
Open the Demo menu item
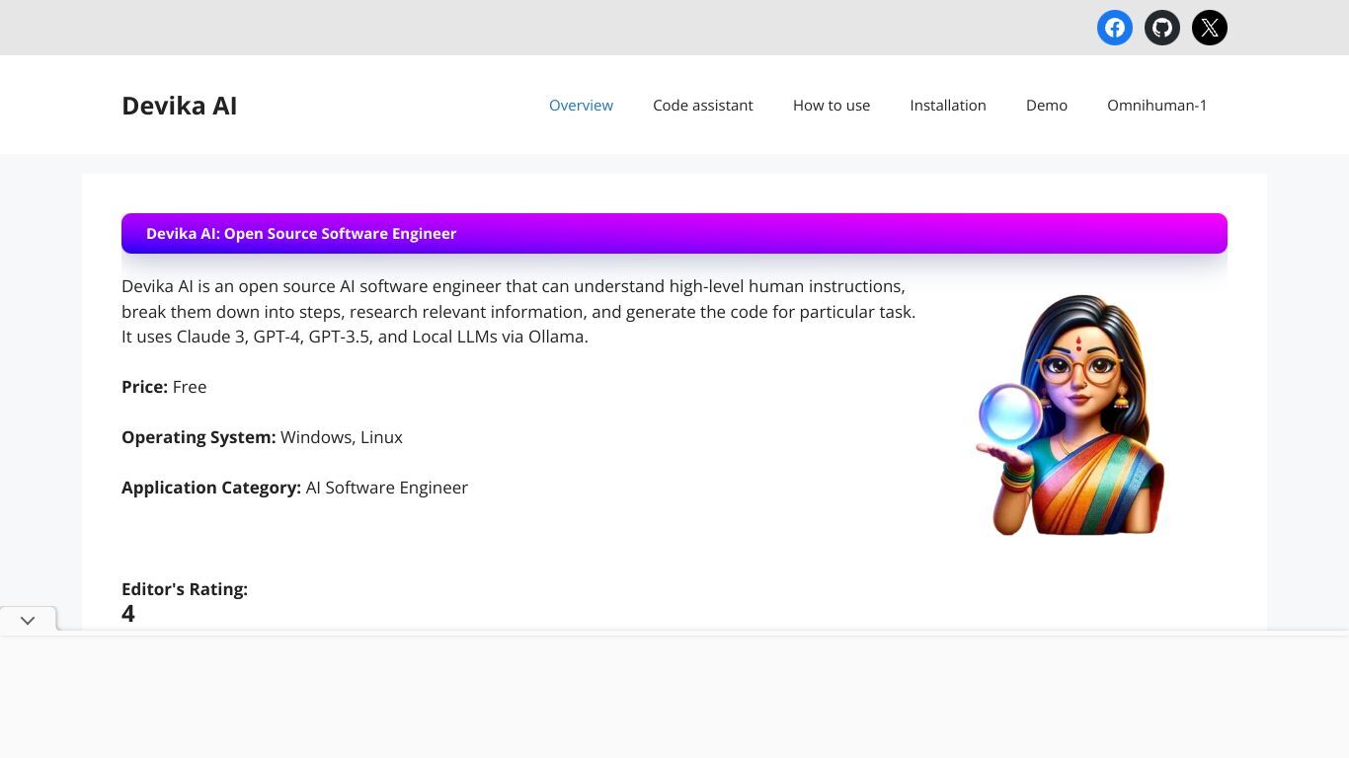pyautogui.click(x=1047, y=106)
